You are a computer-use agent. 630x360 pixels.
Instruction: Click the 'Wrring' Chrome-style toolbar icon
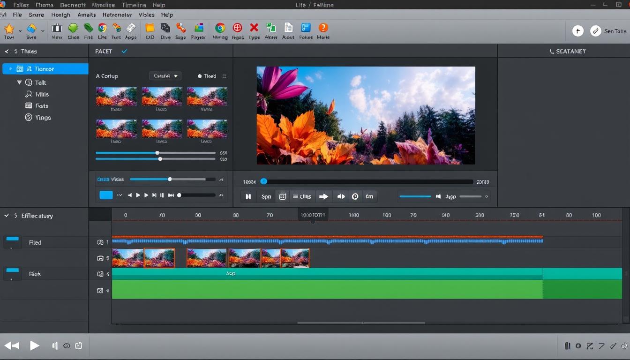(220, 28)
